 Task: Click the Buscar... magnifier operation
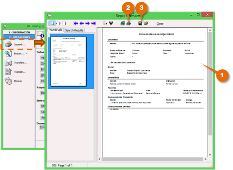[x=14, y=54]
